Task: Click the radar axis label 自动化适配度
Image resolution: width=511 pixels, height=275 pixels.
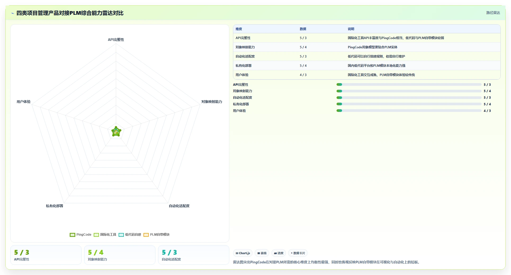Action: (x=179, y=206)
